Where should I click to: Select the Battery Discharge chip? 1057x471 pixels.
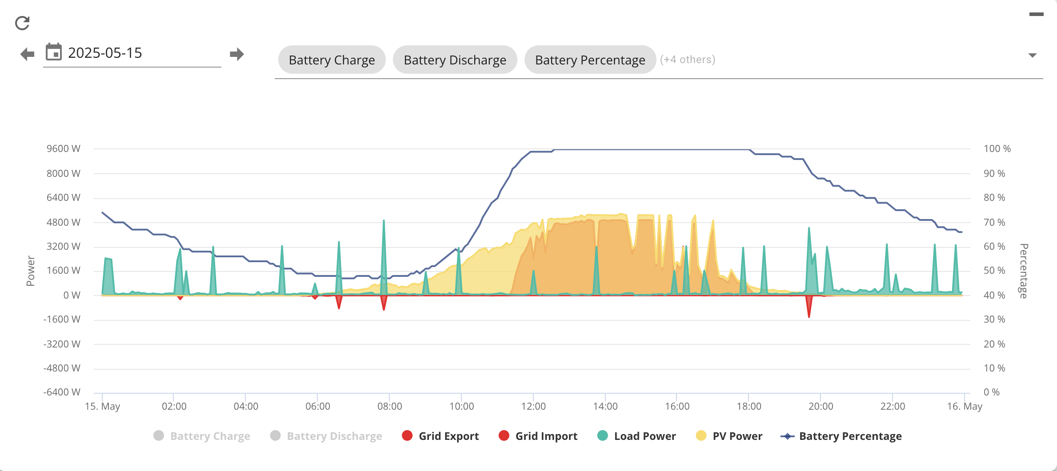(455, 60)
